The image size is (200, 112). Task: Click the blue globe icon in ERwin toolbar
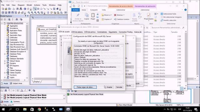click(x=25, y=9)
